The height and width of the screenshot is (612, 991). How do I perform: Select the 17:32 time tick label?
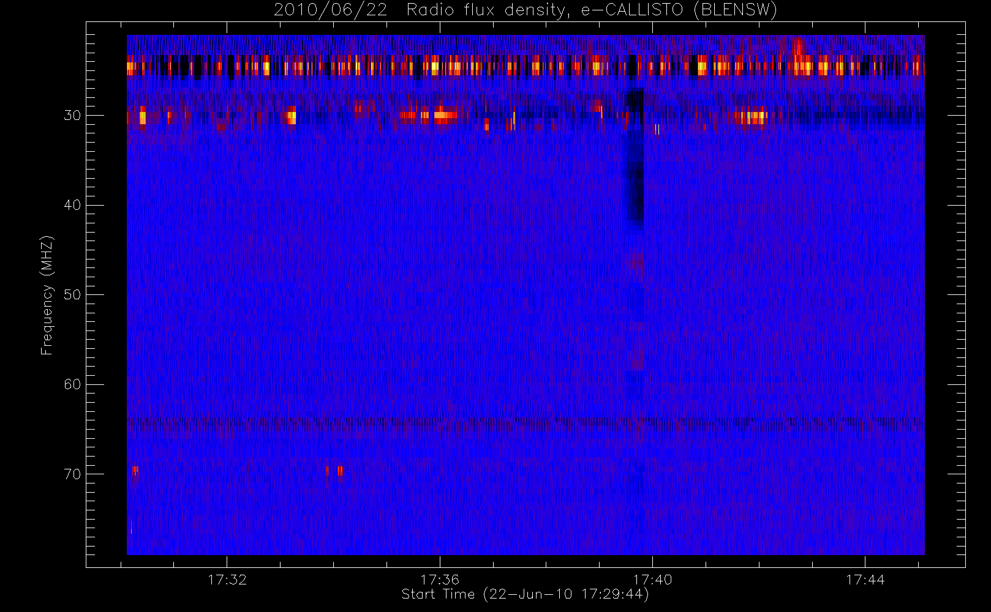(227, 580)
